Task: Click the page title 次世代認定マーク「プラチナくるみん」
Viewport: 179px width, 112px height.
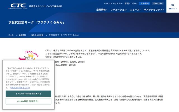Action: pos(37,22)
